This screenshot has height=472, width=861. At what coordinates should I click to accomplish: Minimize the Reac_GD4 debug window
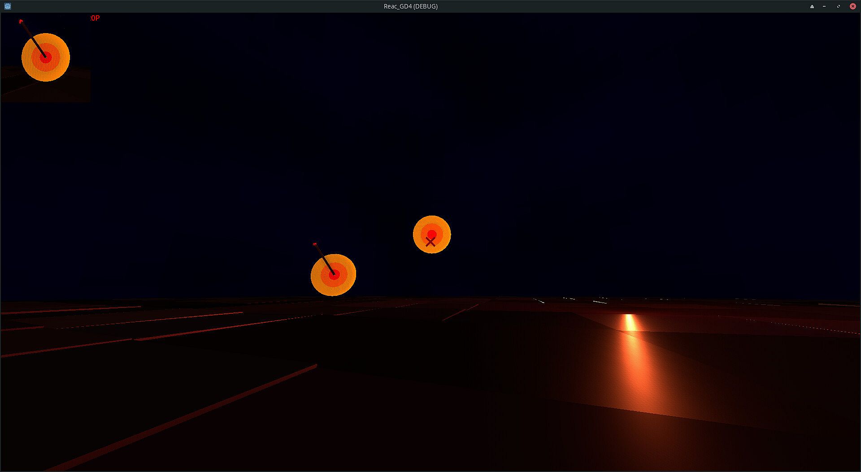(x=824, y=6)
